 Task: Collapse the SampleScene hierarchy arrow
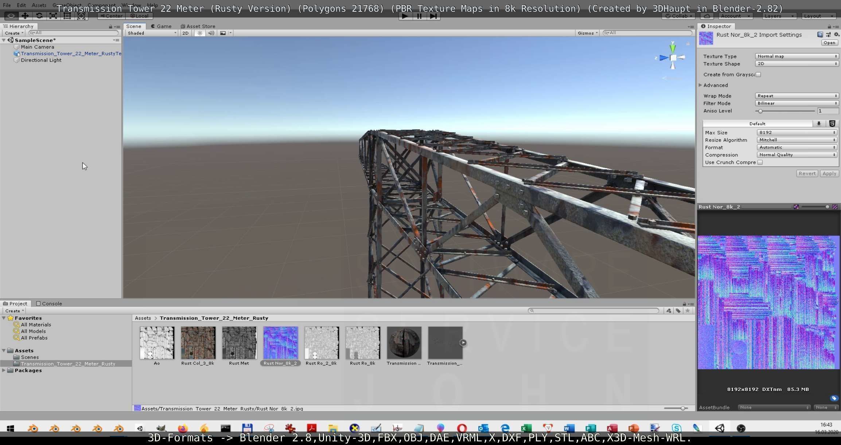point(4,40)
